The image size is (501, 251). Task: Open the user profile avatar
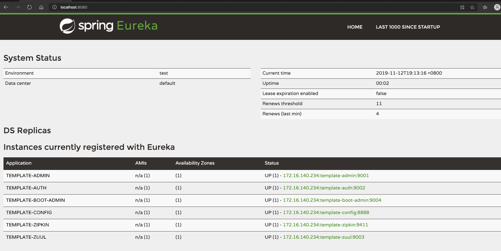[x=497, y=7]
